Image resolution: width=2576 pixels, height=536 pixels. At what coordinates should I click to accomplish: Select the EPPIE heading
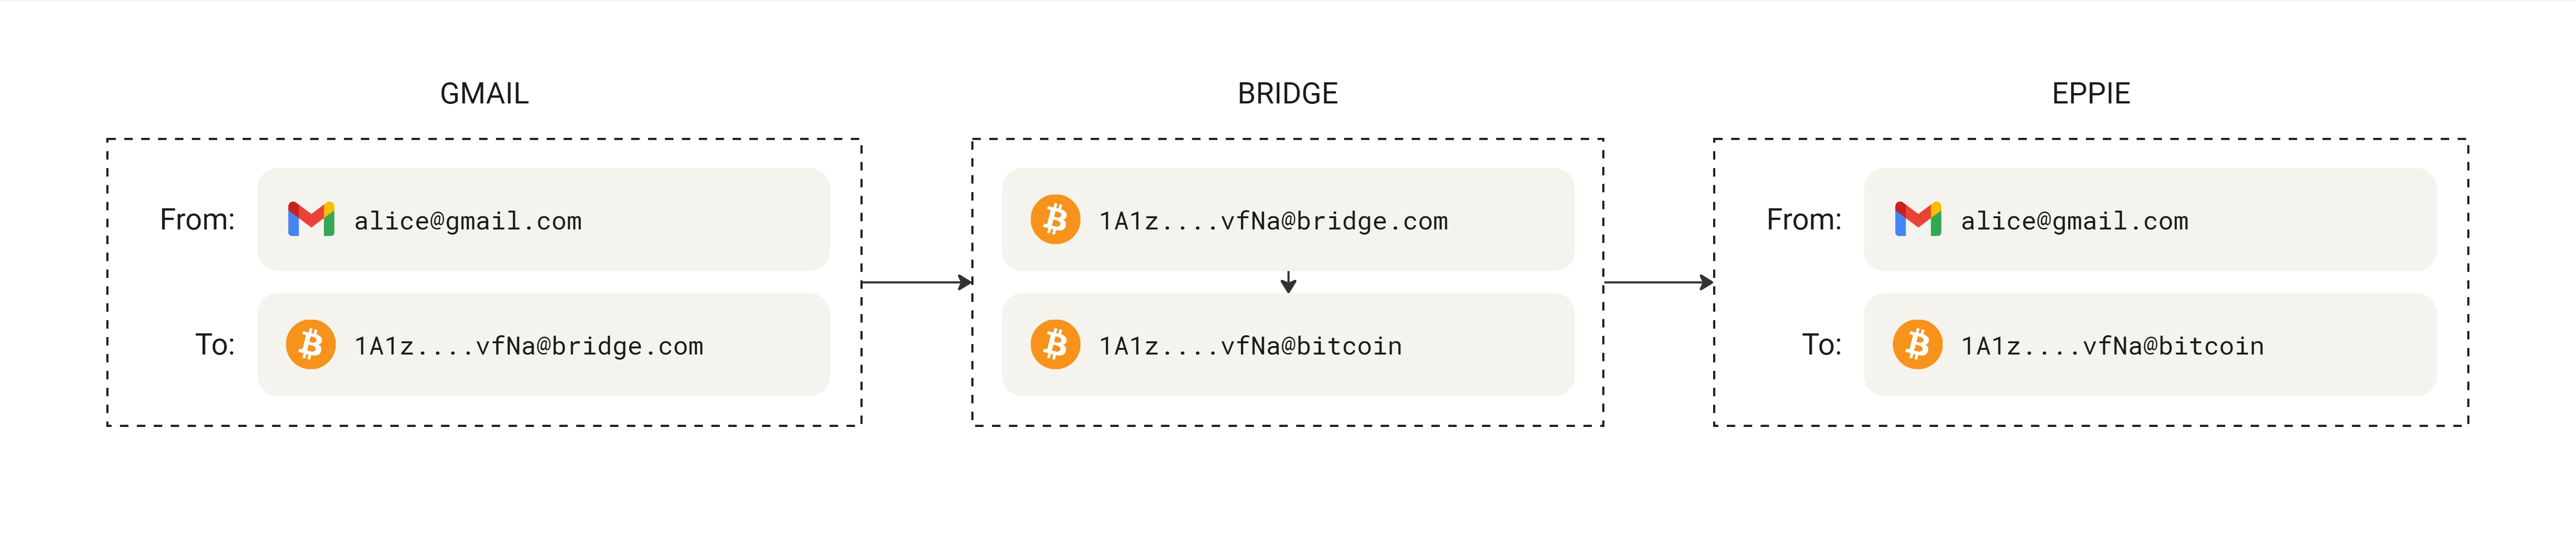coord(2090,94)
